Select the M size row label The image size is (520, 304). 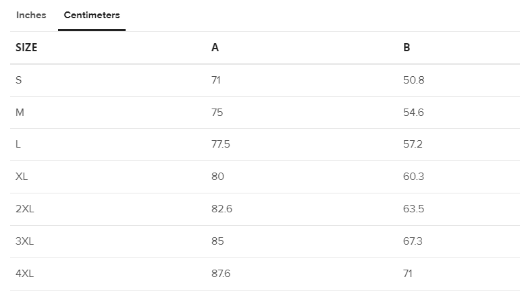[20, 113]
